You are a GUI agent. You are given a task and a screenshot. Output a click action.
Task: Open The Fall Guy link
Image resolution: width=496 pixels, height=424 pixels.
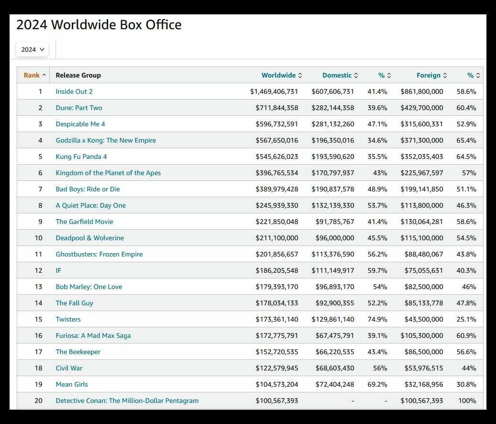tap(74, 303)
